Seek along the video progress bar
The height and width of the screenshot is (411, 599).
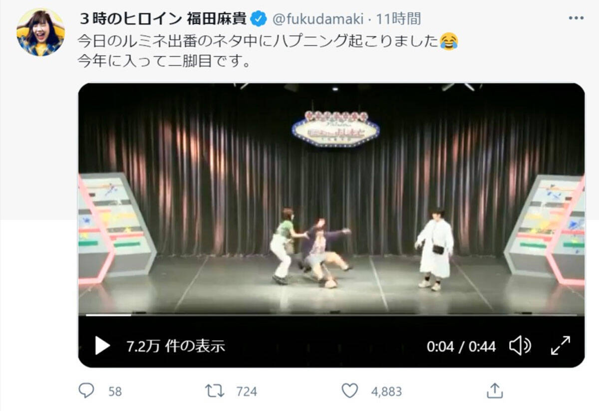[x=331, y=315]
